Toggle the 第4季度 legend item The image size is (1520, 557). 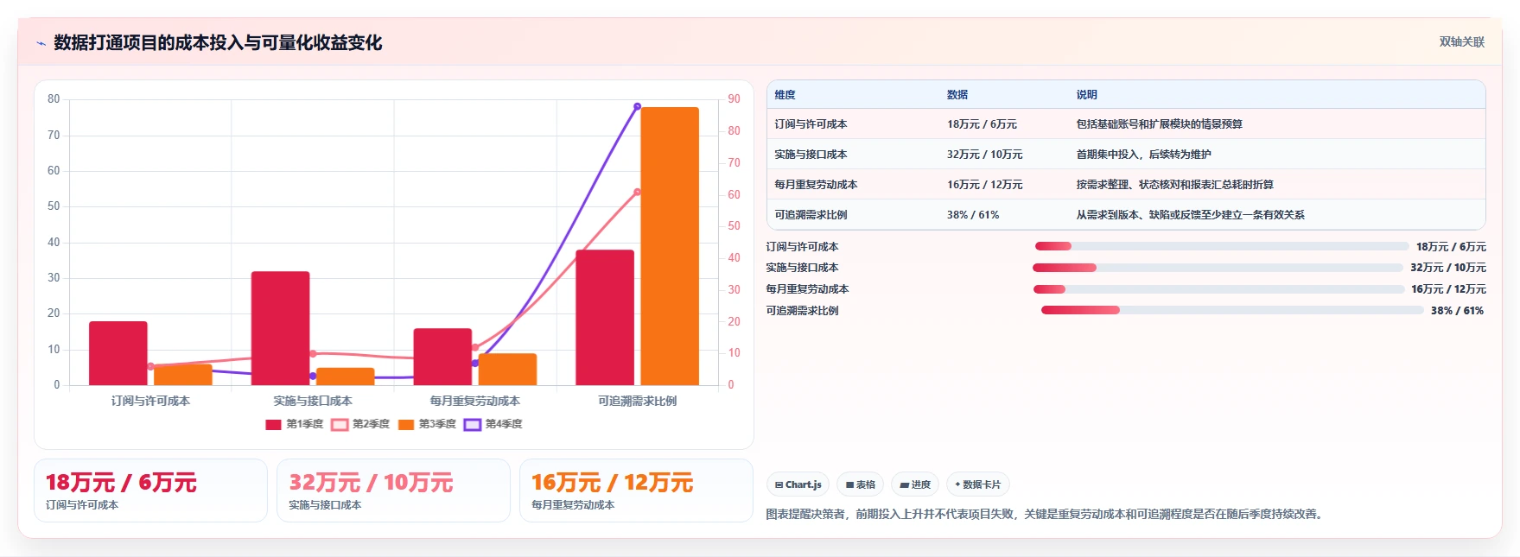493,424
